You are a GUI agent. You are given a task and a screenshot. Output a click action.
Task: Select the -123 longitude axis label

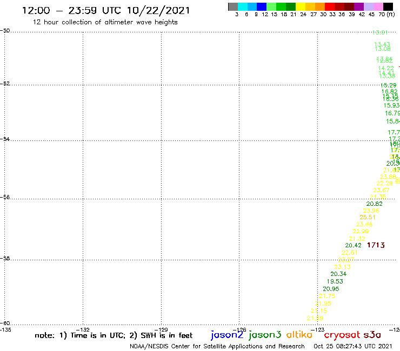coord(318,330)
